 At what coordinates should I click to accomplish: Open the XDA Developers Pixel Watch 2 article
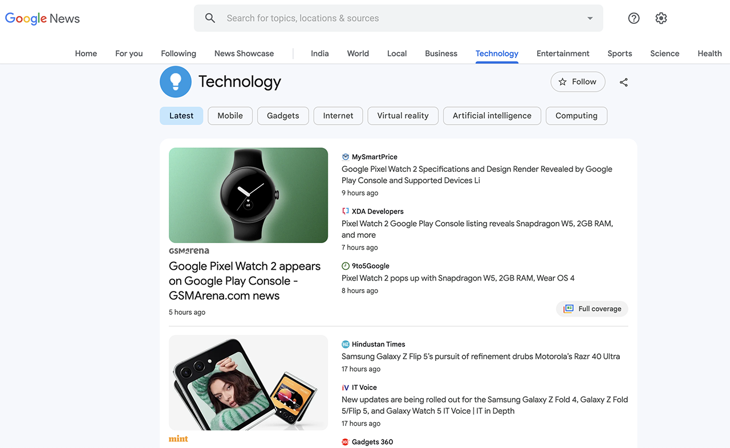point(477,229)
